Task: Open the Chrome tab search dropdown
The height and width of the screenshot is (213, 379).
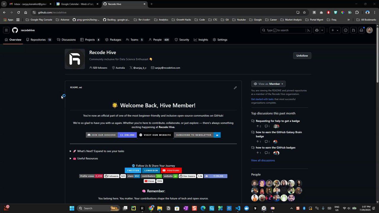Action: click(4, 4)
